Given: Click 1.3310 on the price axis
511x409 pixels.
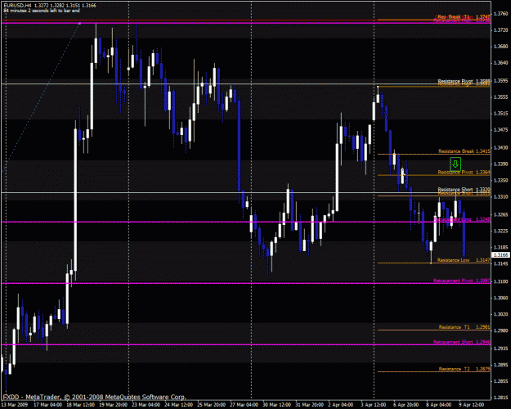Looking at the screenshot, I should [x=501, y=196].
